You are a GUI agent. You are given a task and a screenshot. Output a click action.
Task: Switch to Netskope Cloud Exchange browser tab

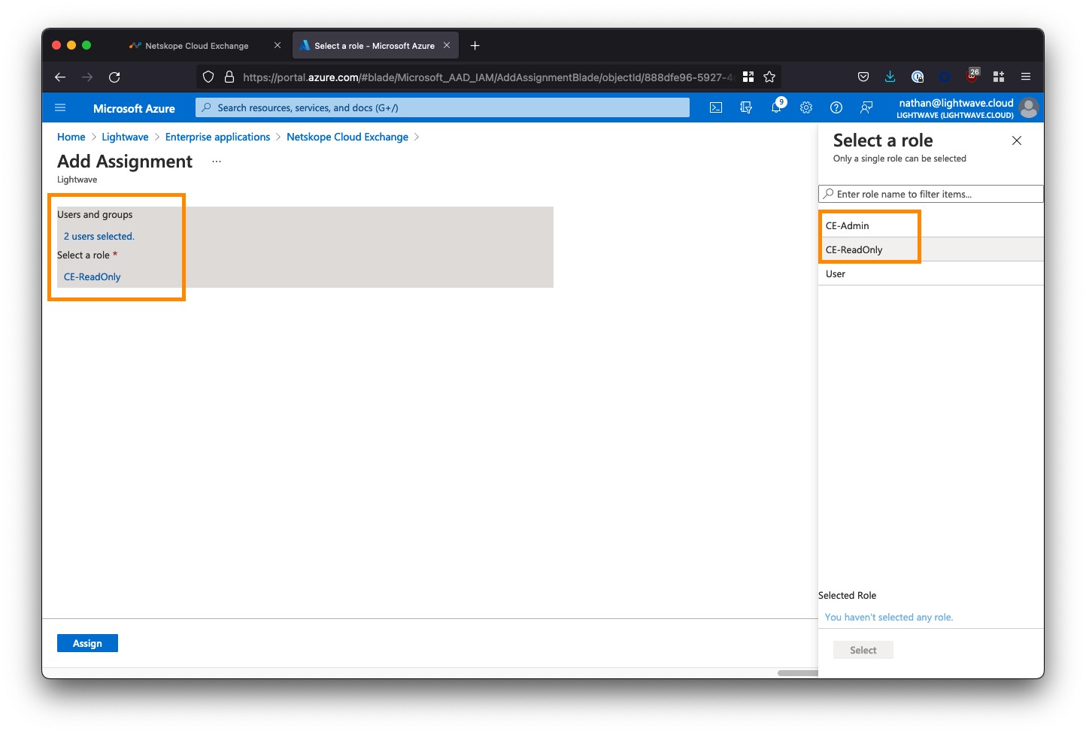point(197,46)
